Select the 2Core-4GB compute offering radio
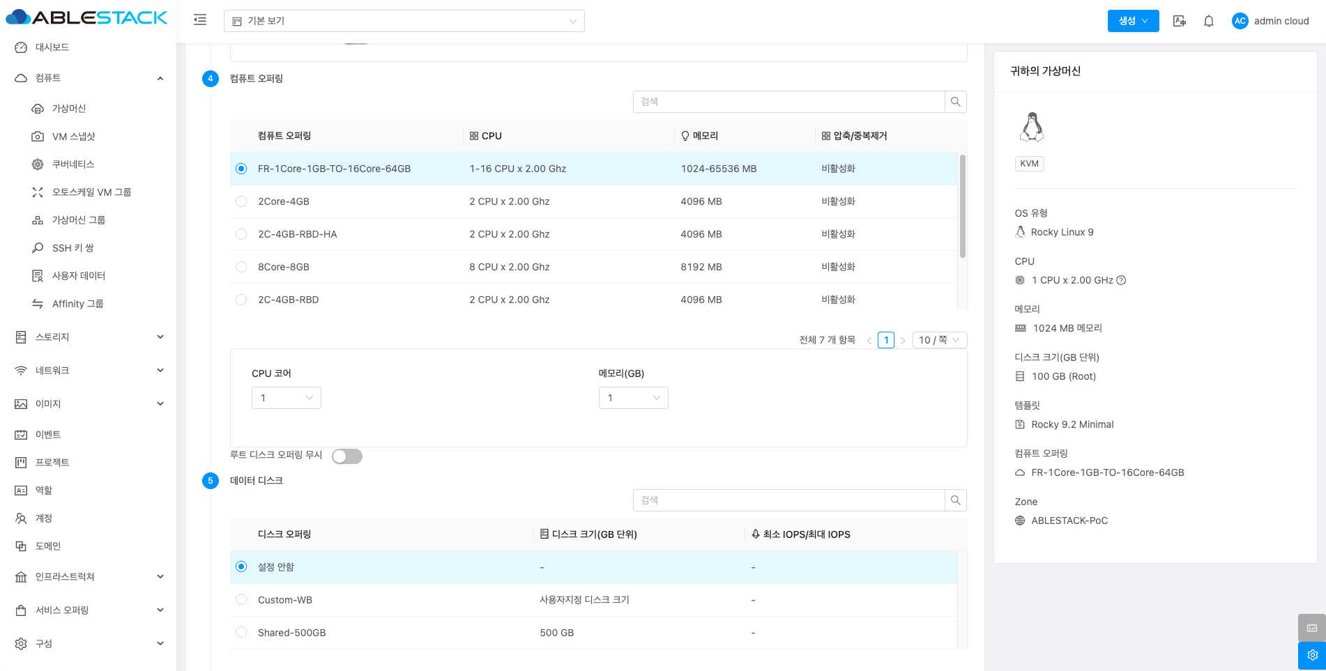1326x671 pixels. (x=241, y=201)
